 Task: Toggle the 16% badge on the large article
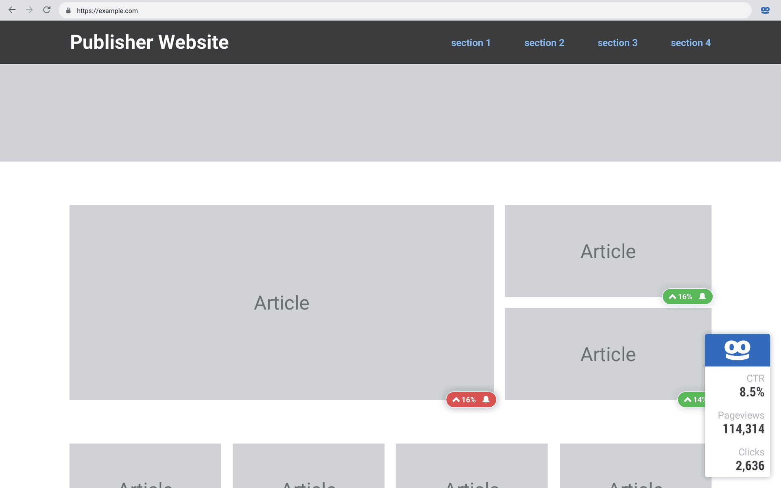click(471, 400)
